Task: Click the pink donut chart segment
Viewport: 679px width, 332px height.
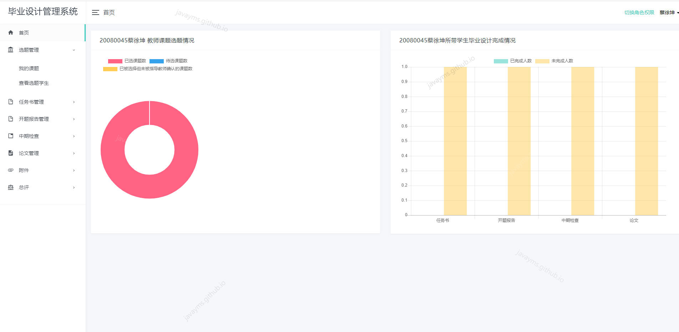Action: click(150, 185)
